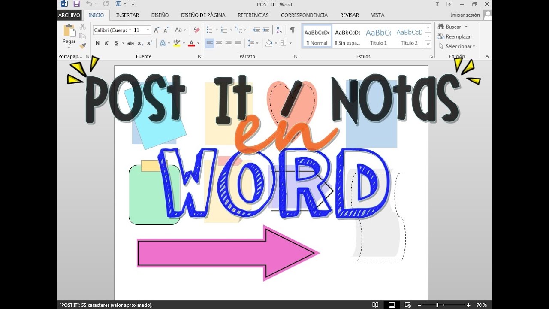Apply superscript formatting
Screen dimensions: 549x309
click(x=149, y=43)
